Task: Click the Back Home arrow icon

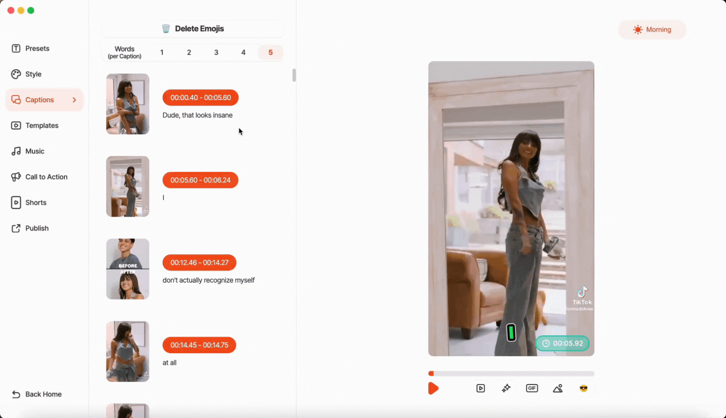Action: [x=16, y=394]
